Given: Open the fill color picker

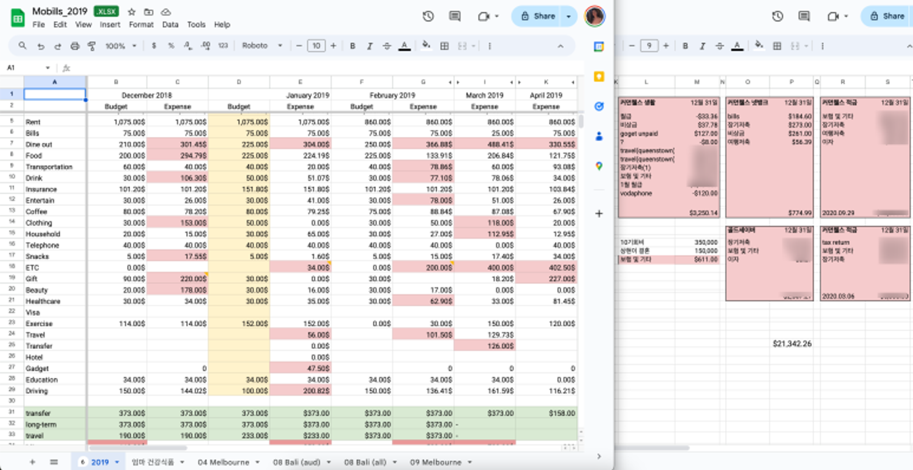Looking at the screenshot, I should click(x=426, y=46).
